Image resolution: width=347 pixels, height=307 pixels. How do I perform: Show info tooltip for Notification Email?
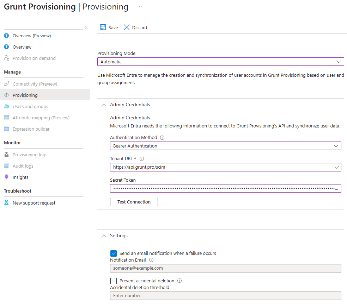151,260
